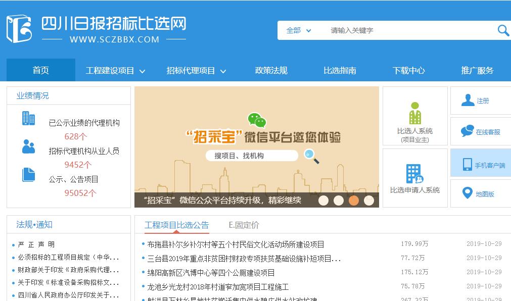
Task: Expand the 招标代理项目 menu arrow
Action: (x=223, y=71)
